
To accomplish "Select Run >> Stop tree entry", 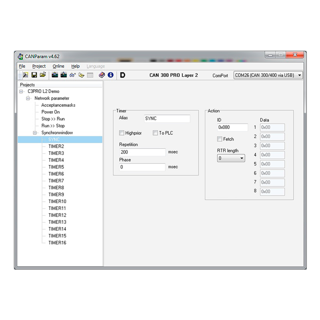I will coord(53,126).
